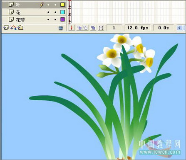Select the 叶 layer

(34, 5)
